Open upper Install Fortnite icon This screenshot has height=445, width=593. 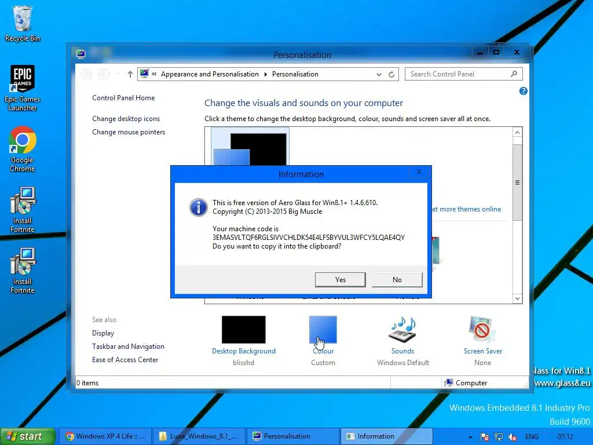point(23,210)
